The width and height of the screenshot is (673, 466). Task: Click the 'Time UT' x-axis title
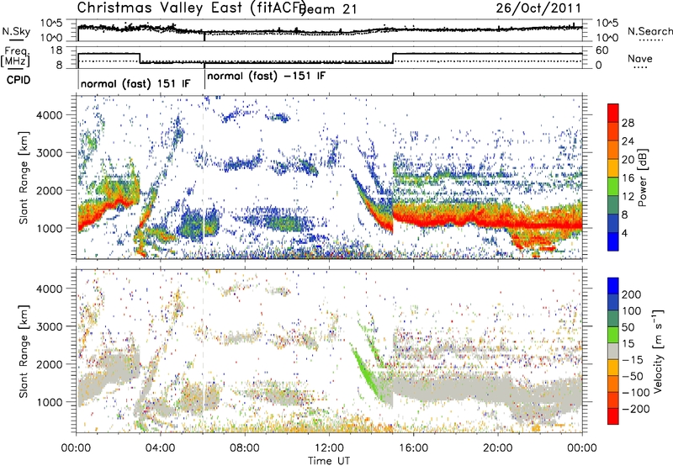(329, 461)
